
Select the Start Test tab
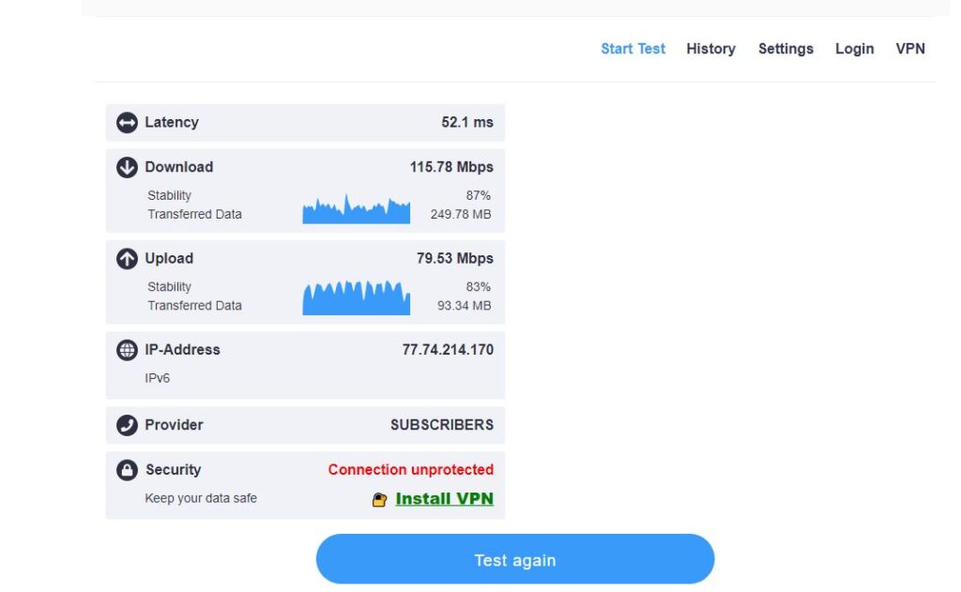pos(633,49)
